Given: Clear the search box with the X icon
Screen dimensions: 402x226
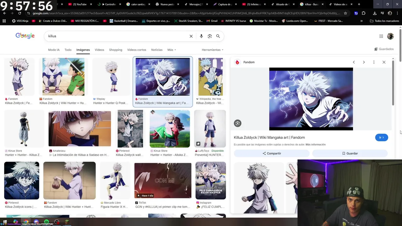Looking at the screenshot, I should pos(191,36).
